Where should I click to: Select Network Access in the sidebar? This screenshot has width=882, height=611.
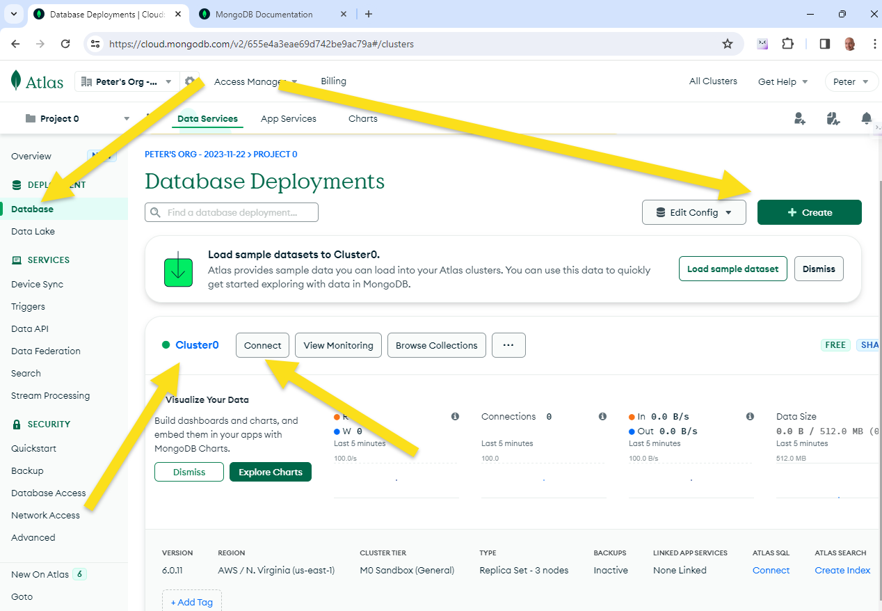point(45,515)
